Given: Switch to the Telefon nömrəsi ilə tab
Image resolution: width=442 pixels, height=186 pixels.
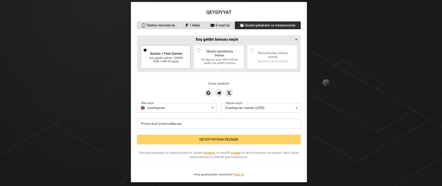Looking at the screenshot, I should 158,25.
